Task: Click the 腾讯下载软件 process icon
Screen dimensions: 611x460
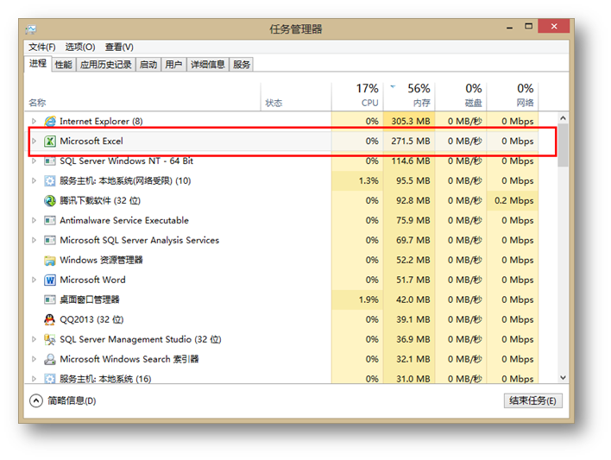Action: point(50,201)
